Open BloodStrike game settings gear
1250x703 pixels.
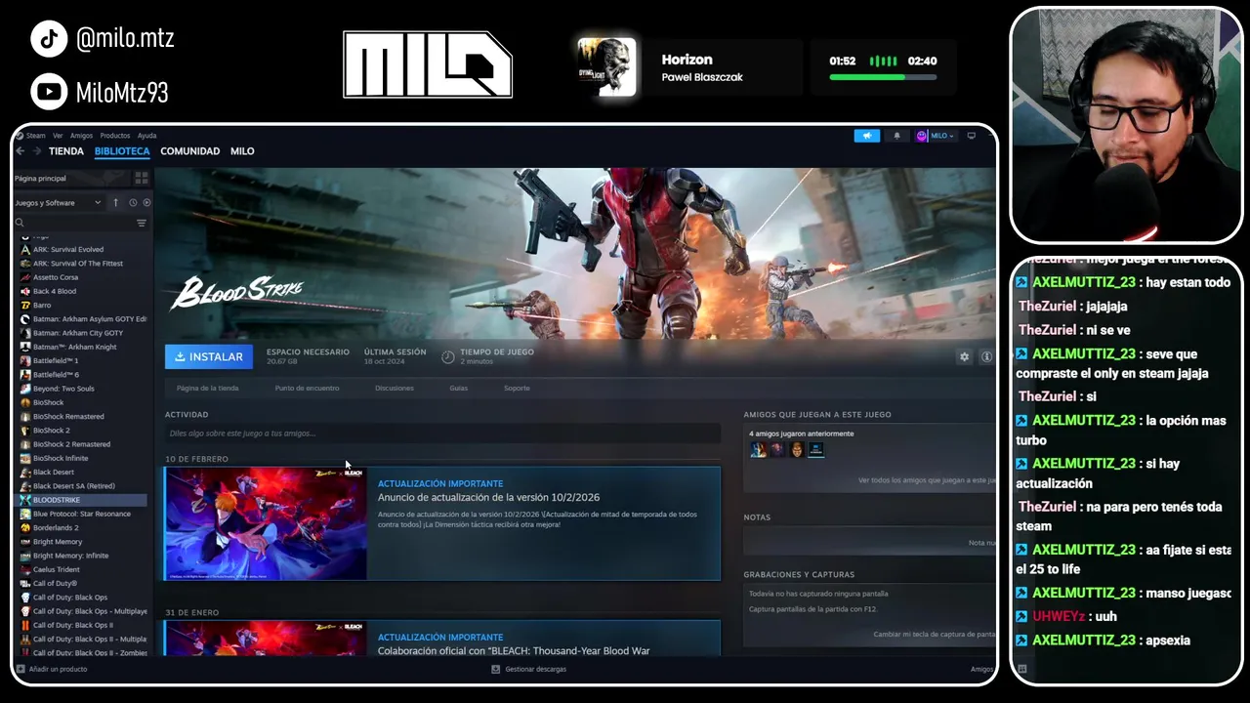pos(964,357)
